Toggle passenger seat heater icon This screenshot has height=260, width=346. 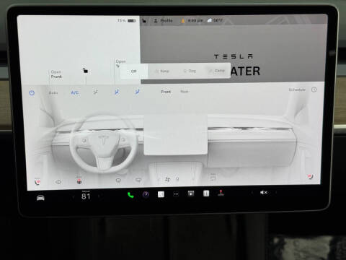coord(310,177)
